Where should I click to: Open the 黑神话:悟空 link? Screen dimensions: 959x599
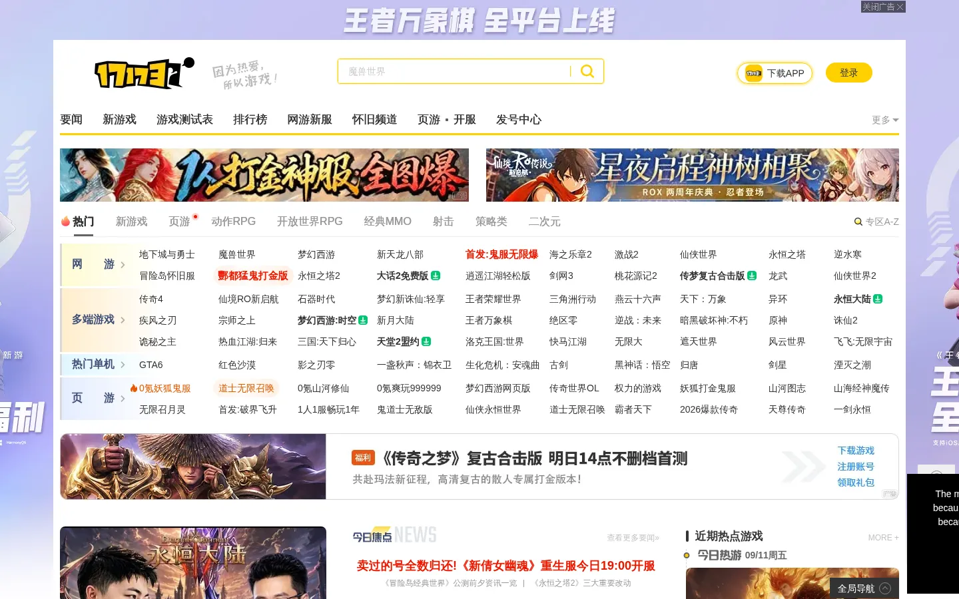pos(642,365)
